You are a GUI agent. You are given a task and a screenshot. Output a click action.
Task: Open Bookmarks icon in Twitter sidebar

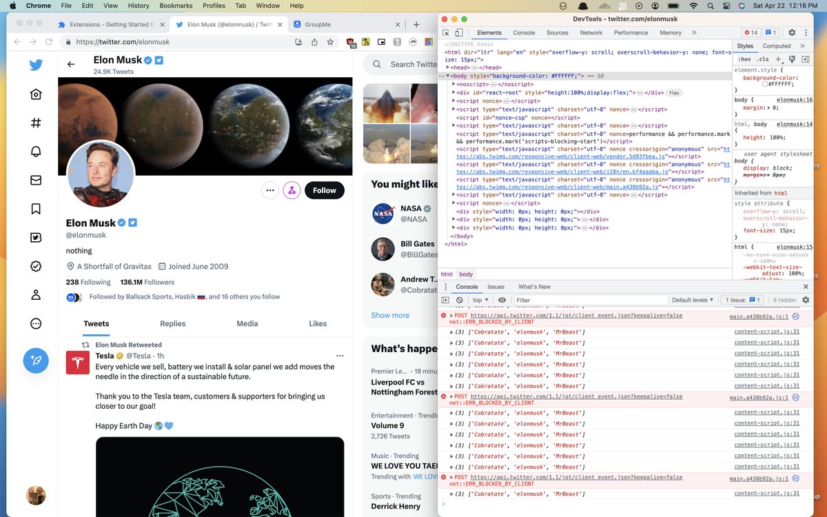[36, 209]
